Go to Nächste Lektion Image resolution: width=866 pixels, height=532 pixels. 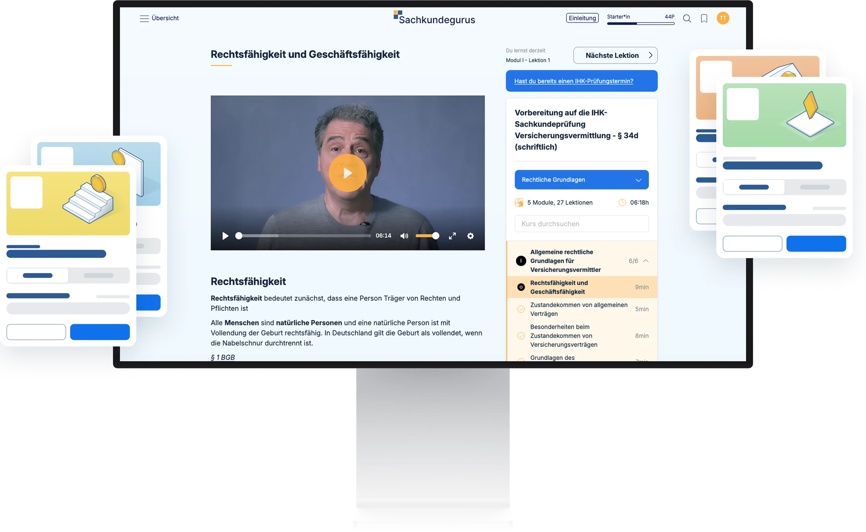coord(615,55)
